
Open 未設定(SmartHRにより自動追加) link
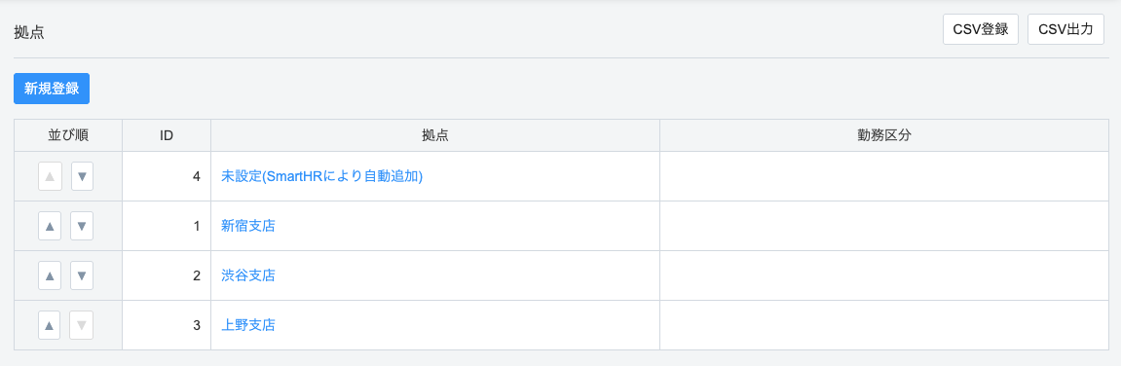(322, 176)
